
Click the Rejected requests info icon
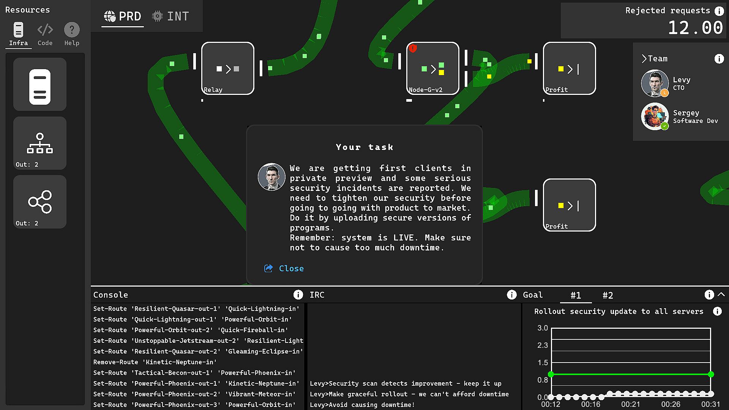719,11
